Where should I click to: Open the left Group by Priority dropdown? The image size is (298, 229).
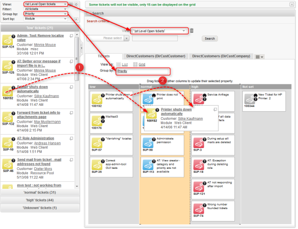(46, 14)
